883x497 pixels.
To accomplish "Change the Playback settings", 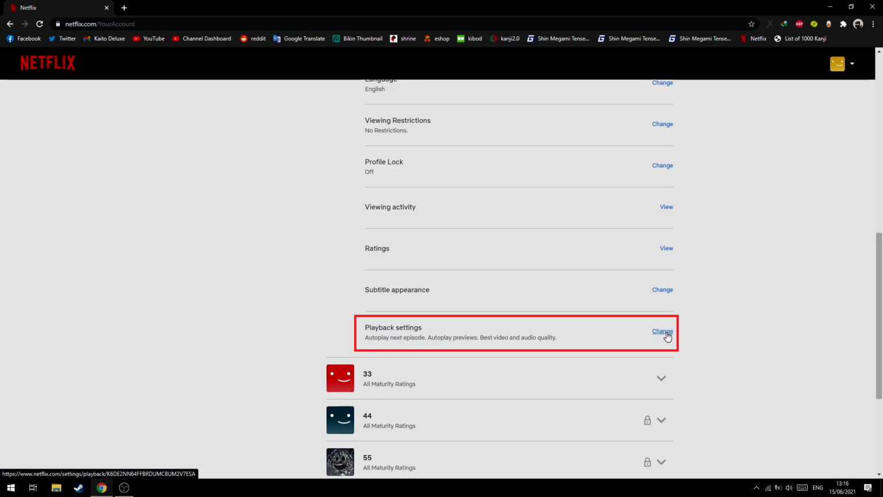I will [662, 331].
